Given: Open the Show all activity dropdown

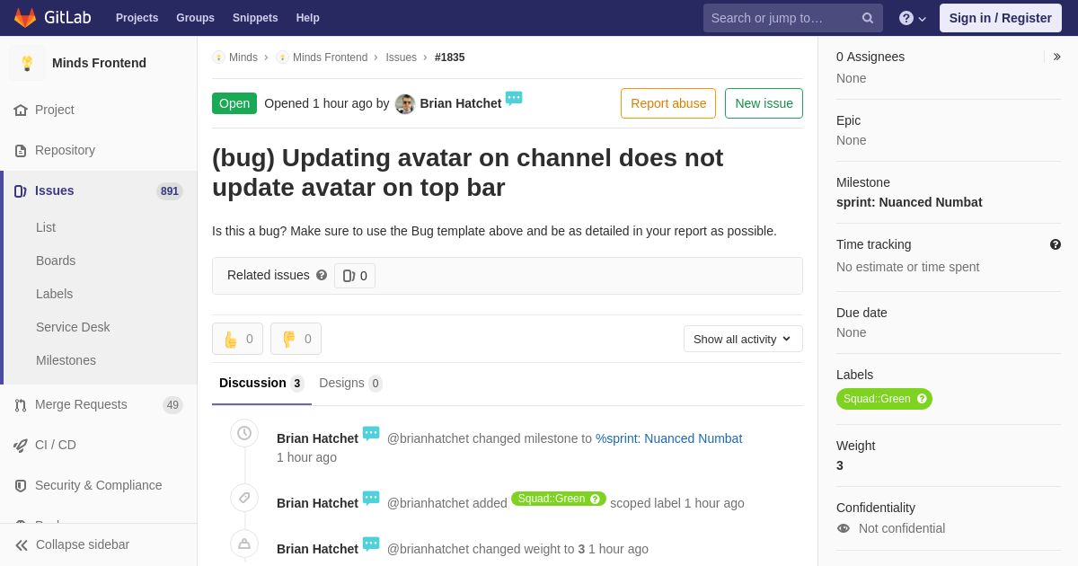Looking at the screenshot, I should [x=743, y=339].
